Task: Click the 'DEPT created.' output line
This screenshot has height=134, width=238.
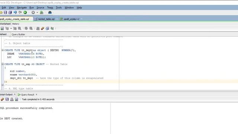Action: 13,118
